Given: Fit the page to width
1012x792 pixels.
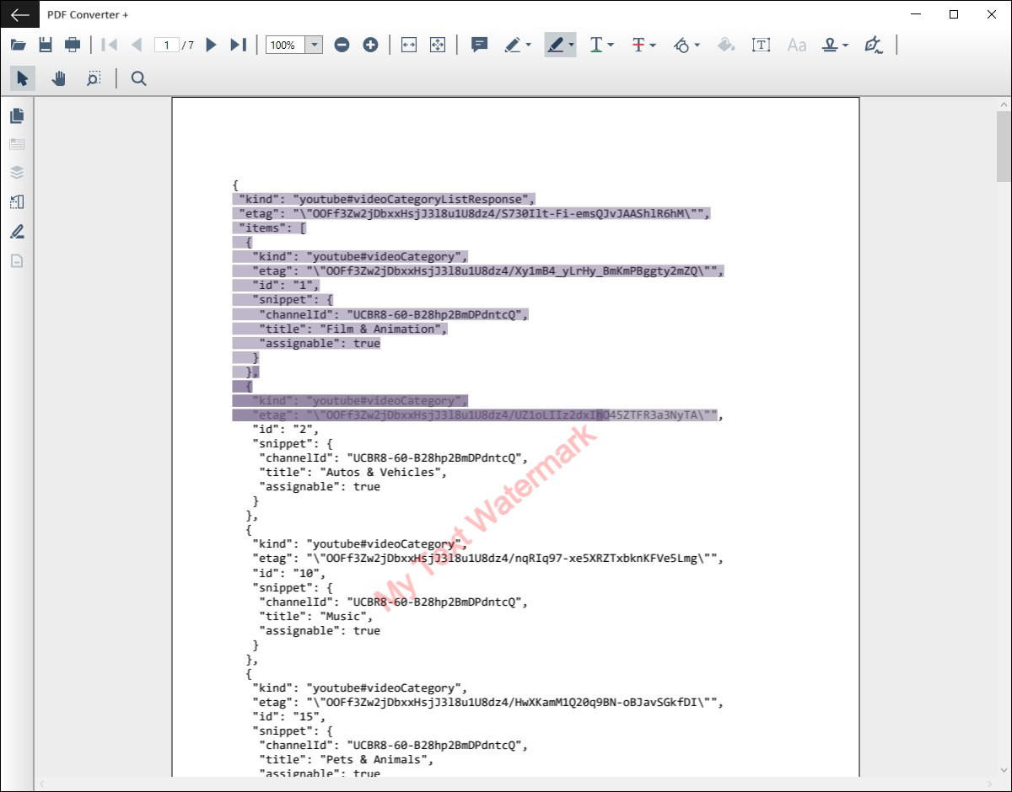Looking at the screenshot, I should (409, 45).
